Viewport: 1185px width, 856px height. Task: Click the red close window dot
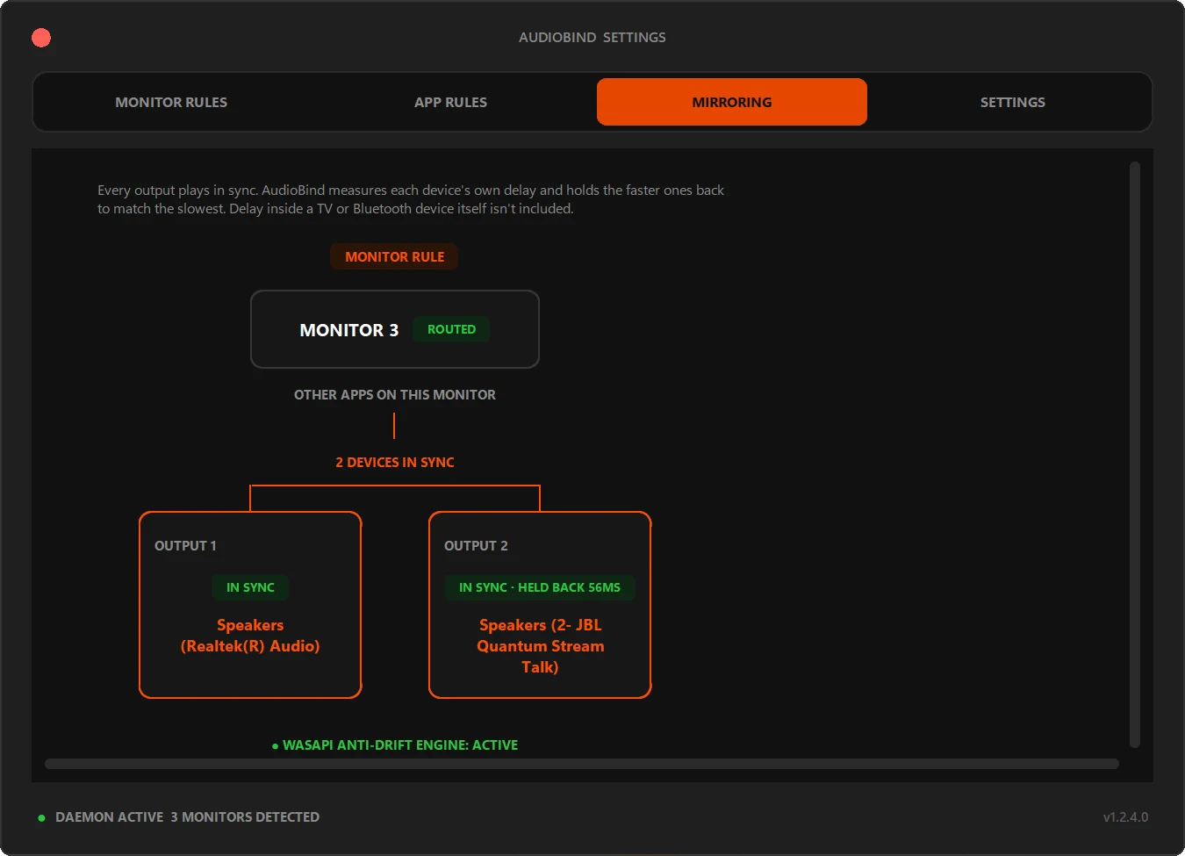click(41, 38)
